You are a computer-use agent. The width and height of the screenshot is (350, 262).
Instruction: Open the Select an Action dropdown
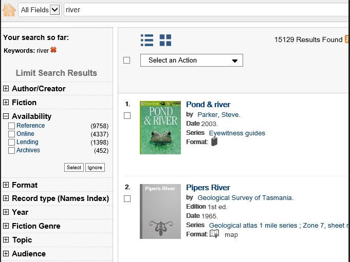191,61
